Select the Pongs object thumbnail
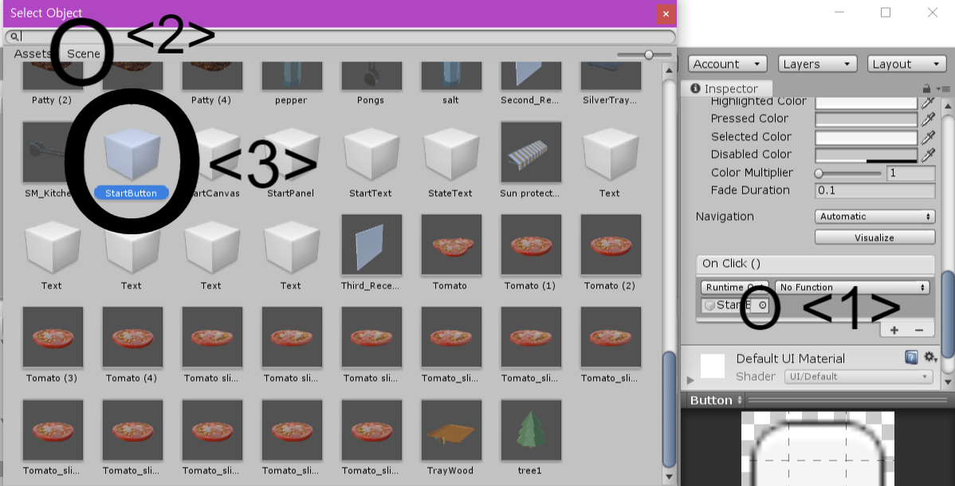Viewport: 955px width, 486px height. (371, 76)
